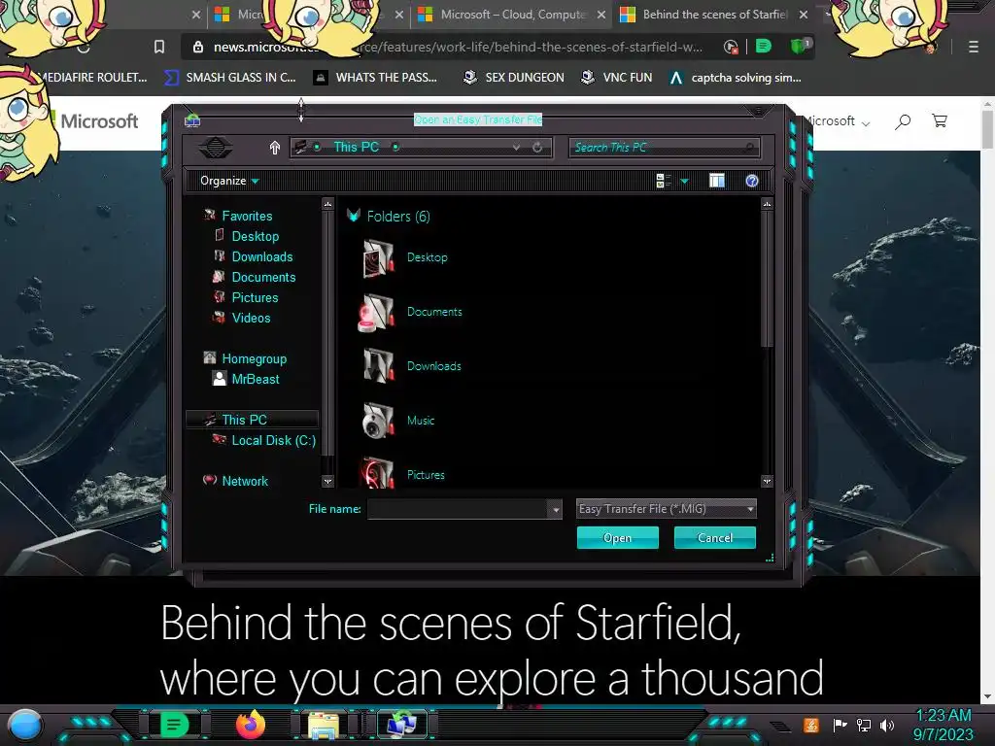The height and width of the screenshot is (746, 995).
Task: Open captcha solving sim... bookmark
Action: click(x=736, y=78)
